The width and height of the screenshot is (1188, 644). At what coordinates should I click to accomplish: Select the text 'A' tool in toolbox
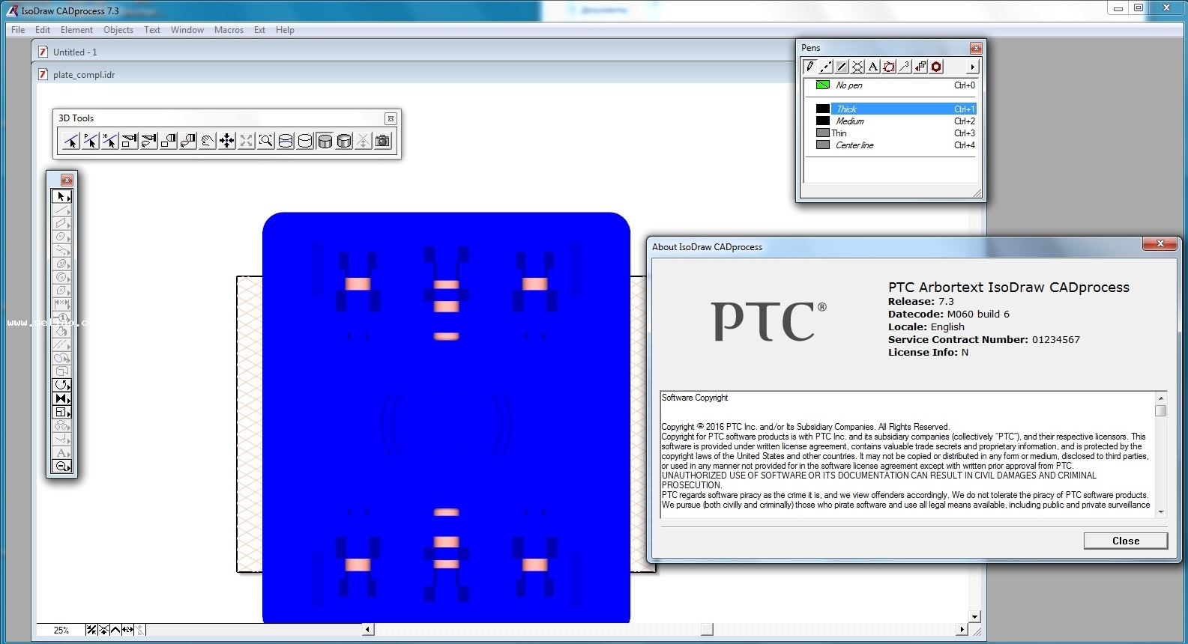61,453
